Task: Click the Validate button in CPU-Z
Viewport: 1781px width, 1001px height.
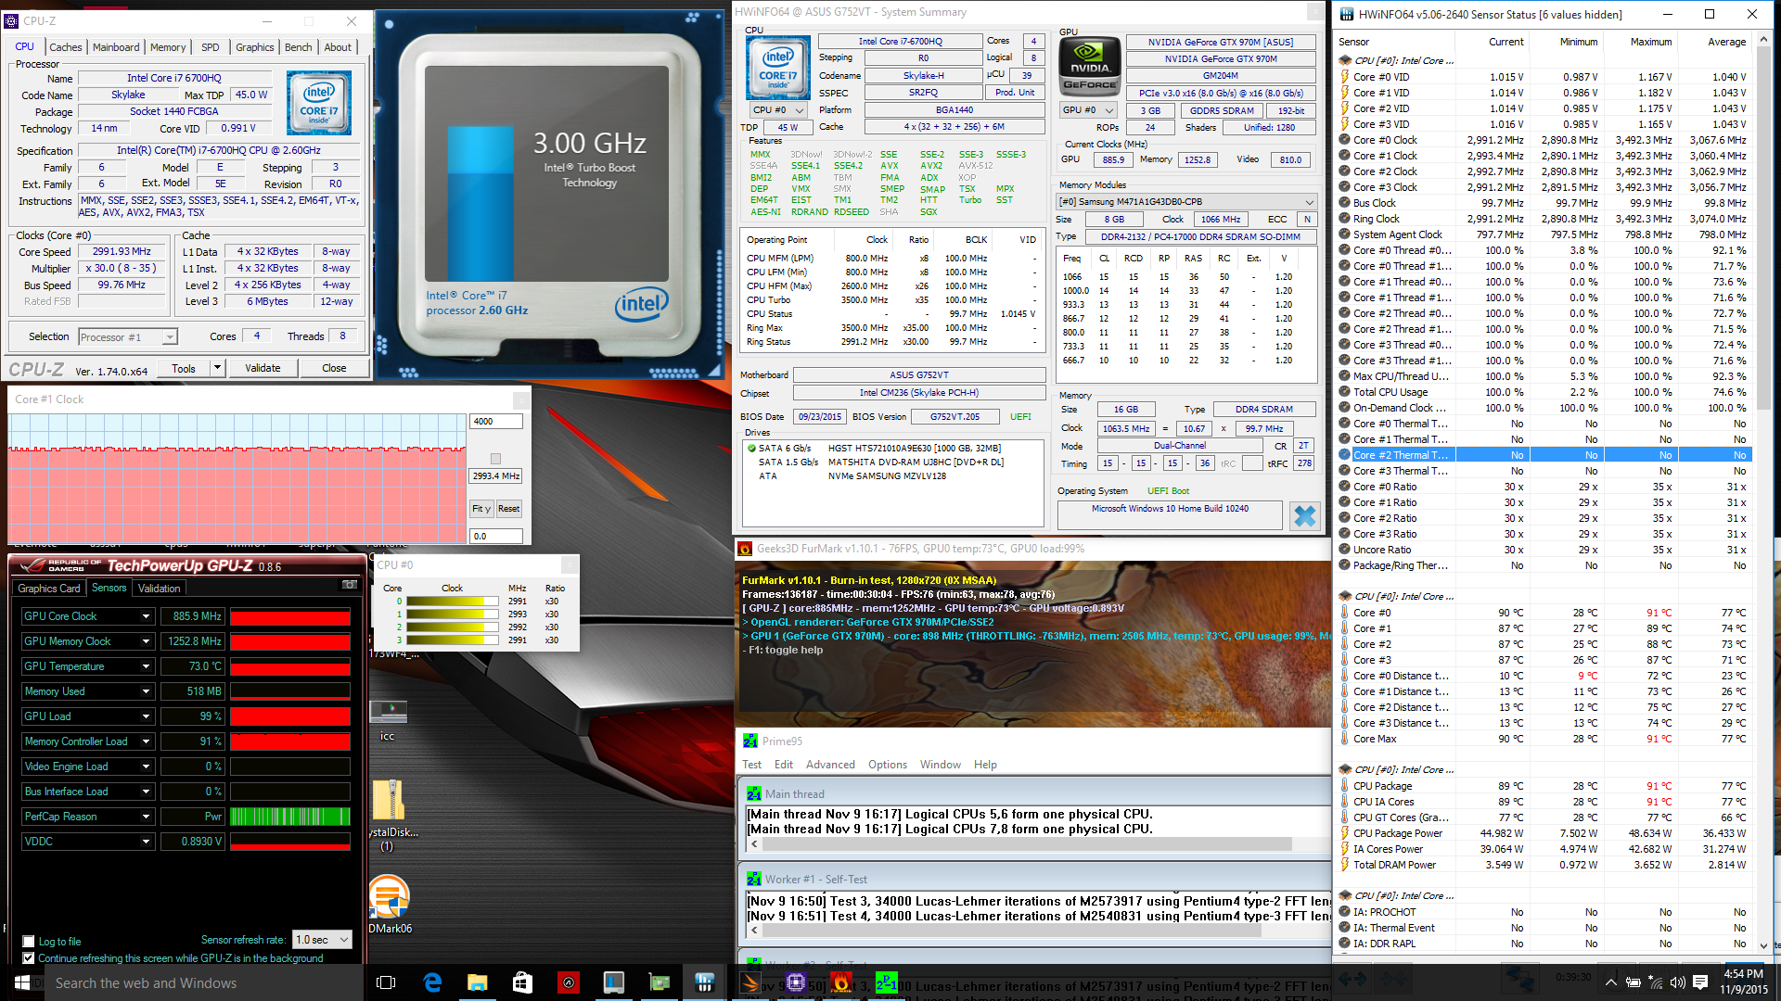Action: (263, 368)
